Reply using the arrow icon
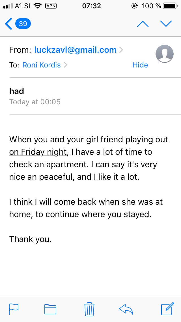The image size is (181, 322). pyautogui.click(x=126, y=309)
